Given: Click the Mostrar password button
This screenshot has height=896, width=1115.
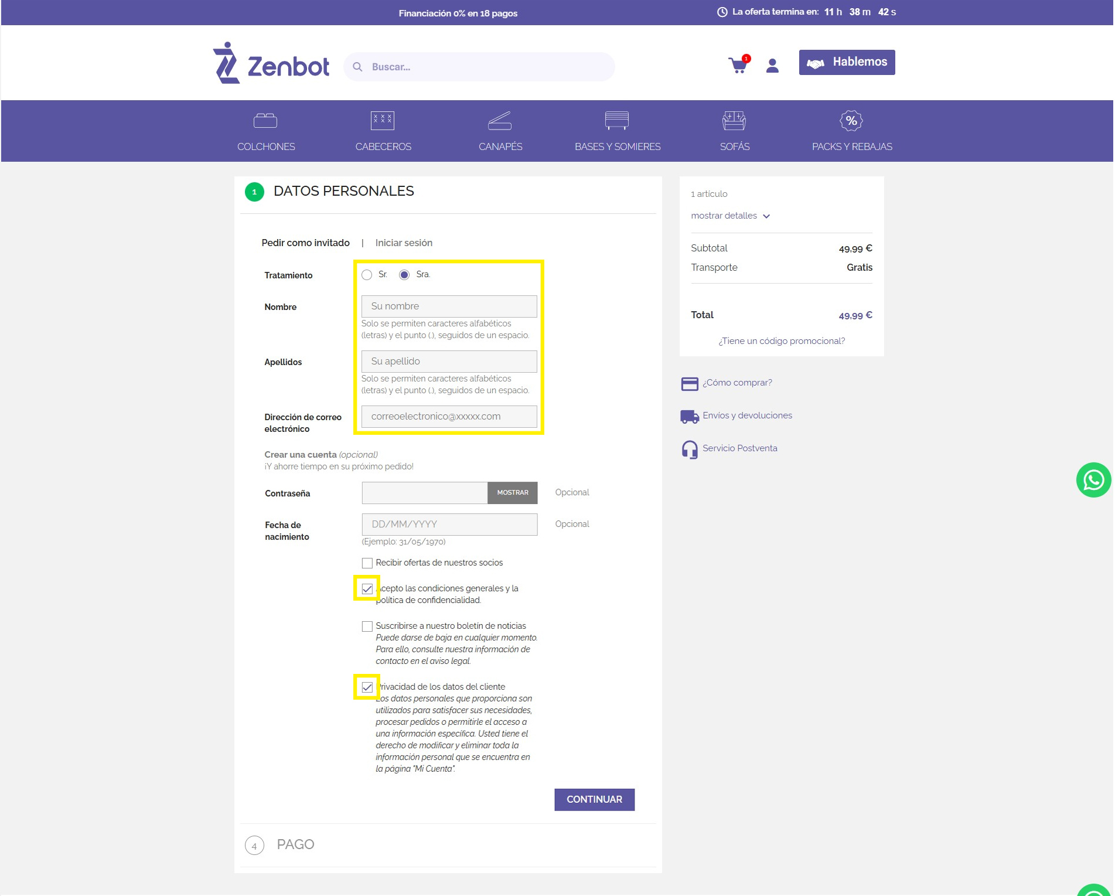Looking at the screenshot, I should 512,493.
